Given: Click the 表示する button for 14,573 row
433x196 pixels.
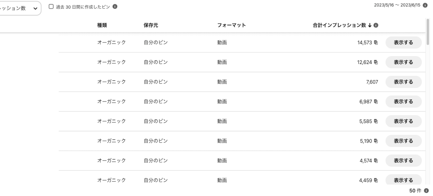Looking at the screenshot, I should click(x=403, y=42).
